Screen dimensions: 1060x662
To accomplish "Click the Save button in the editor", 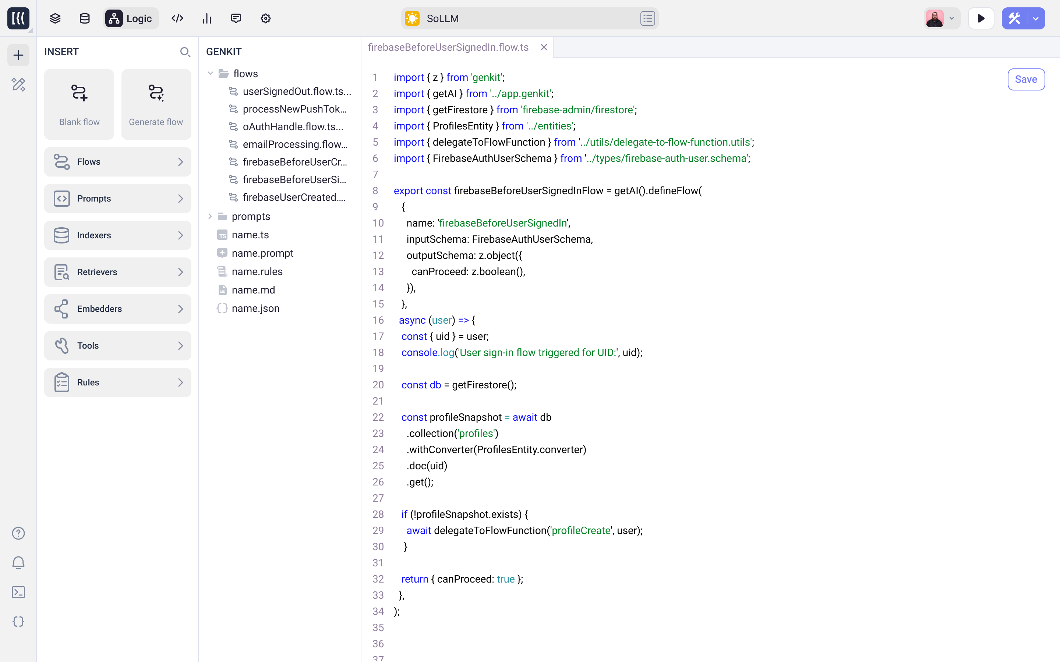I will click(x=1025, y=79).
